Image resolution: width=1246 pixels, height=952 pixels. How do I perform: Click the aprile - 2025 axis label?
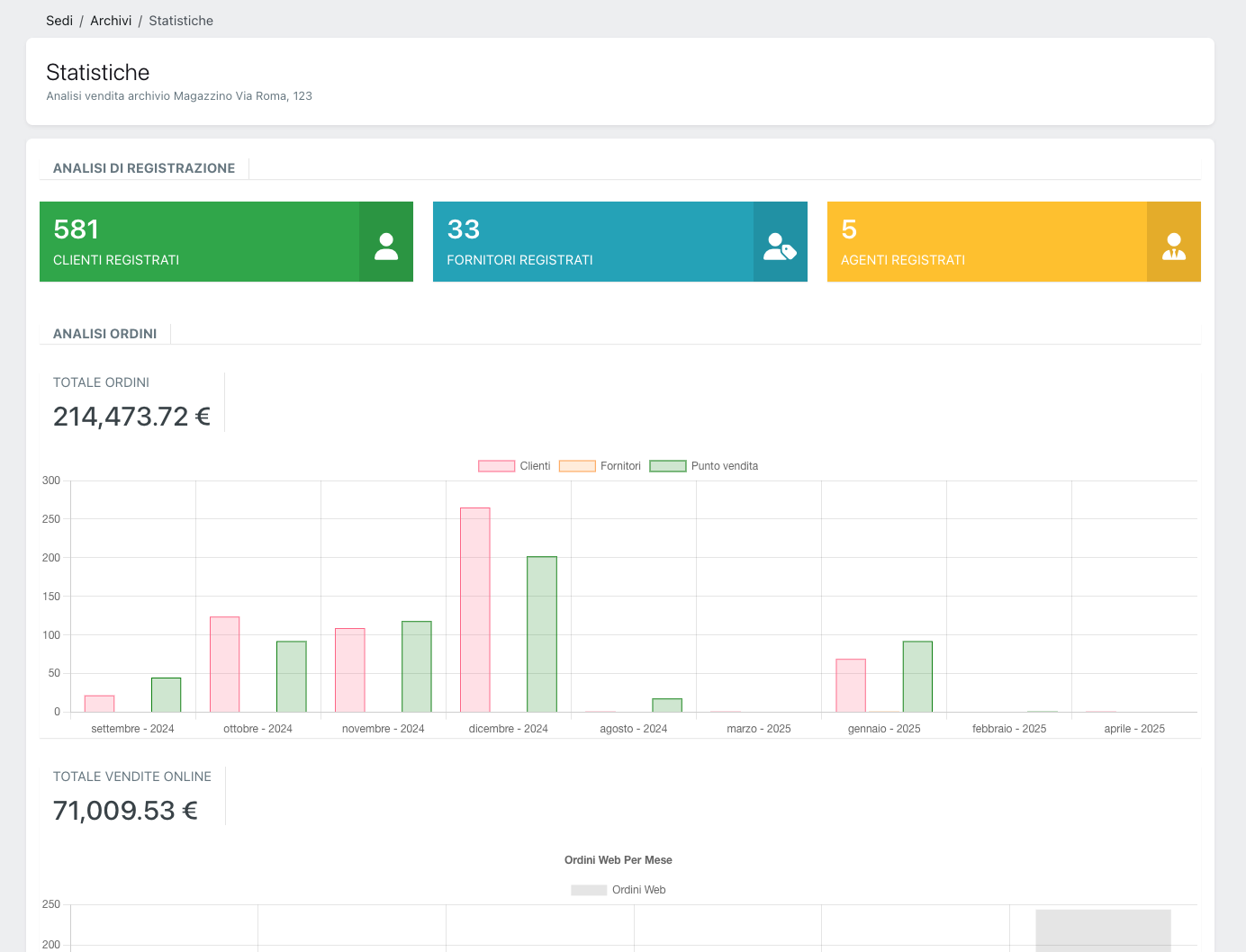[1134, 729]
